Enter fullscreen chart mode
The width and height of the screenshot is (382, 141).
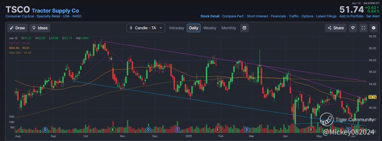(363, 28)
